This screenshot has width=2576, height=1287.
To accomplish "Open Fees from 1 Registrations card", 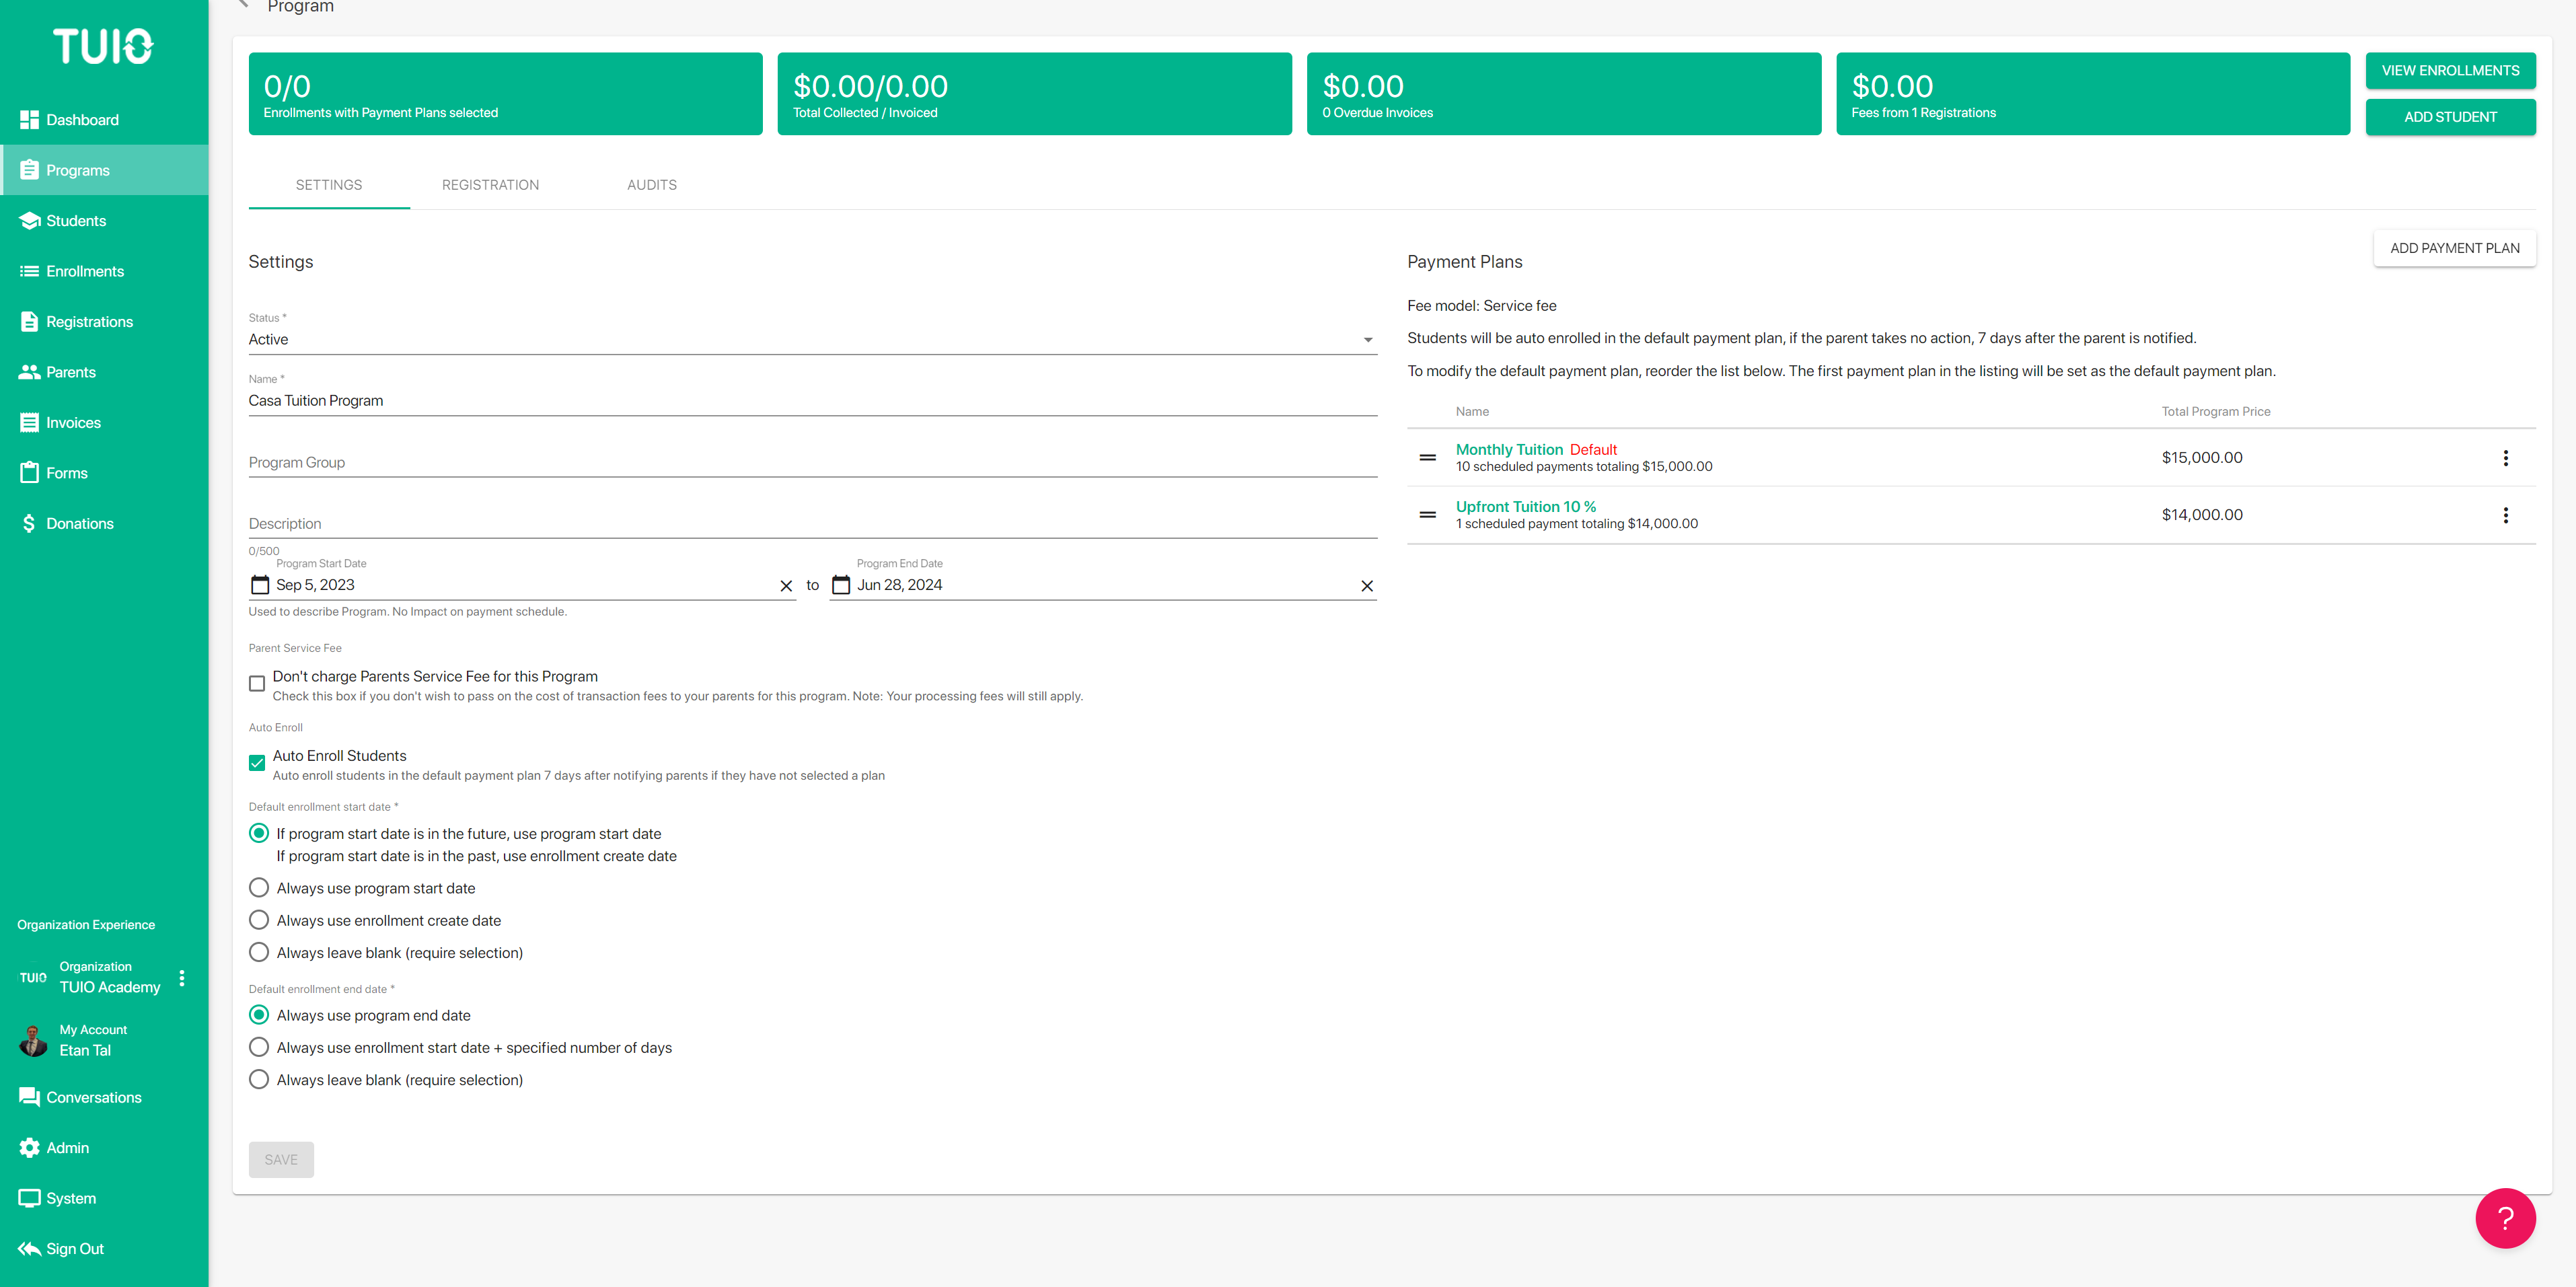I will tap(2093, 94).
